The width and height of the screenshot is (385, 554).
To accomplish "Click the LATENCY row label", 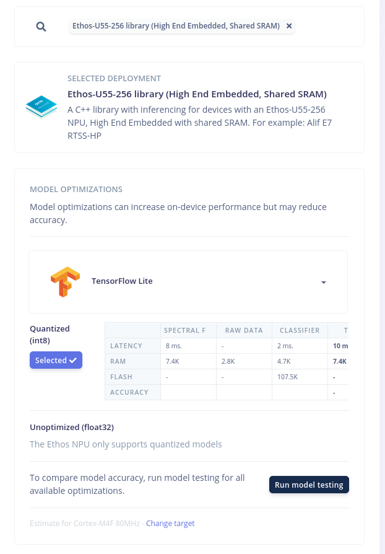I will click(x=126, y=346).
